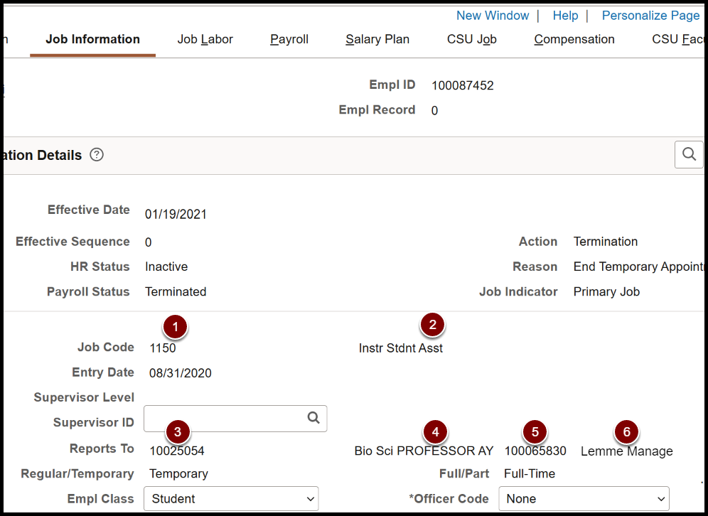
Task: Open the Officer Code dropdown
Action: tap(584, 499)
